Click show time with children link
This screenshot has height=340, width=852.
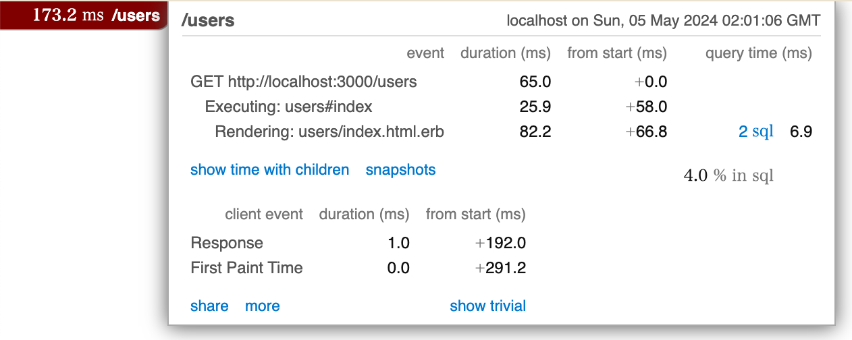click(x=269, y=170)
